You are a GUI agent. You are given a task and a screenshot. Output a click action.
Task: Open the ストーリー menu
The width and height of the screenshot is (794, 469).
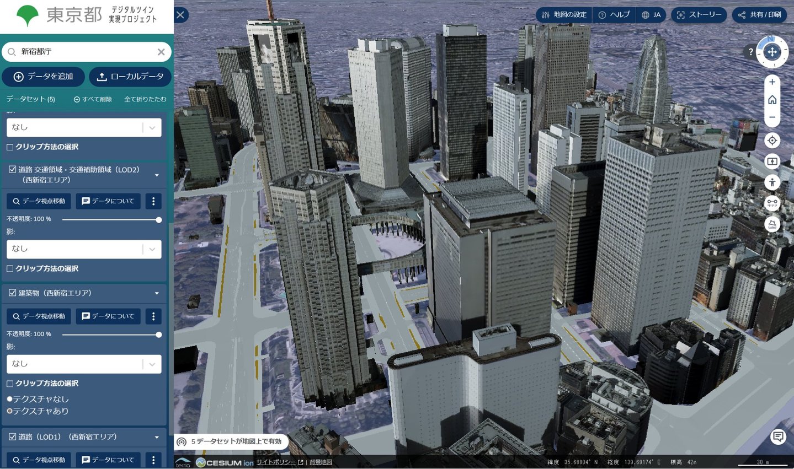click(x=699, y=15)
